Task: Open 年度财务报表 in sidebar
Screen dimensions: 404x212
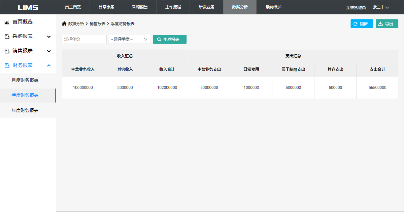Action: [25, 110]
